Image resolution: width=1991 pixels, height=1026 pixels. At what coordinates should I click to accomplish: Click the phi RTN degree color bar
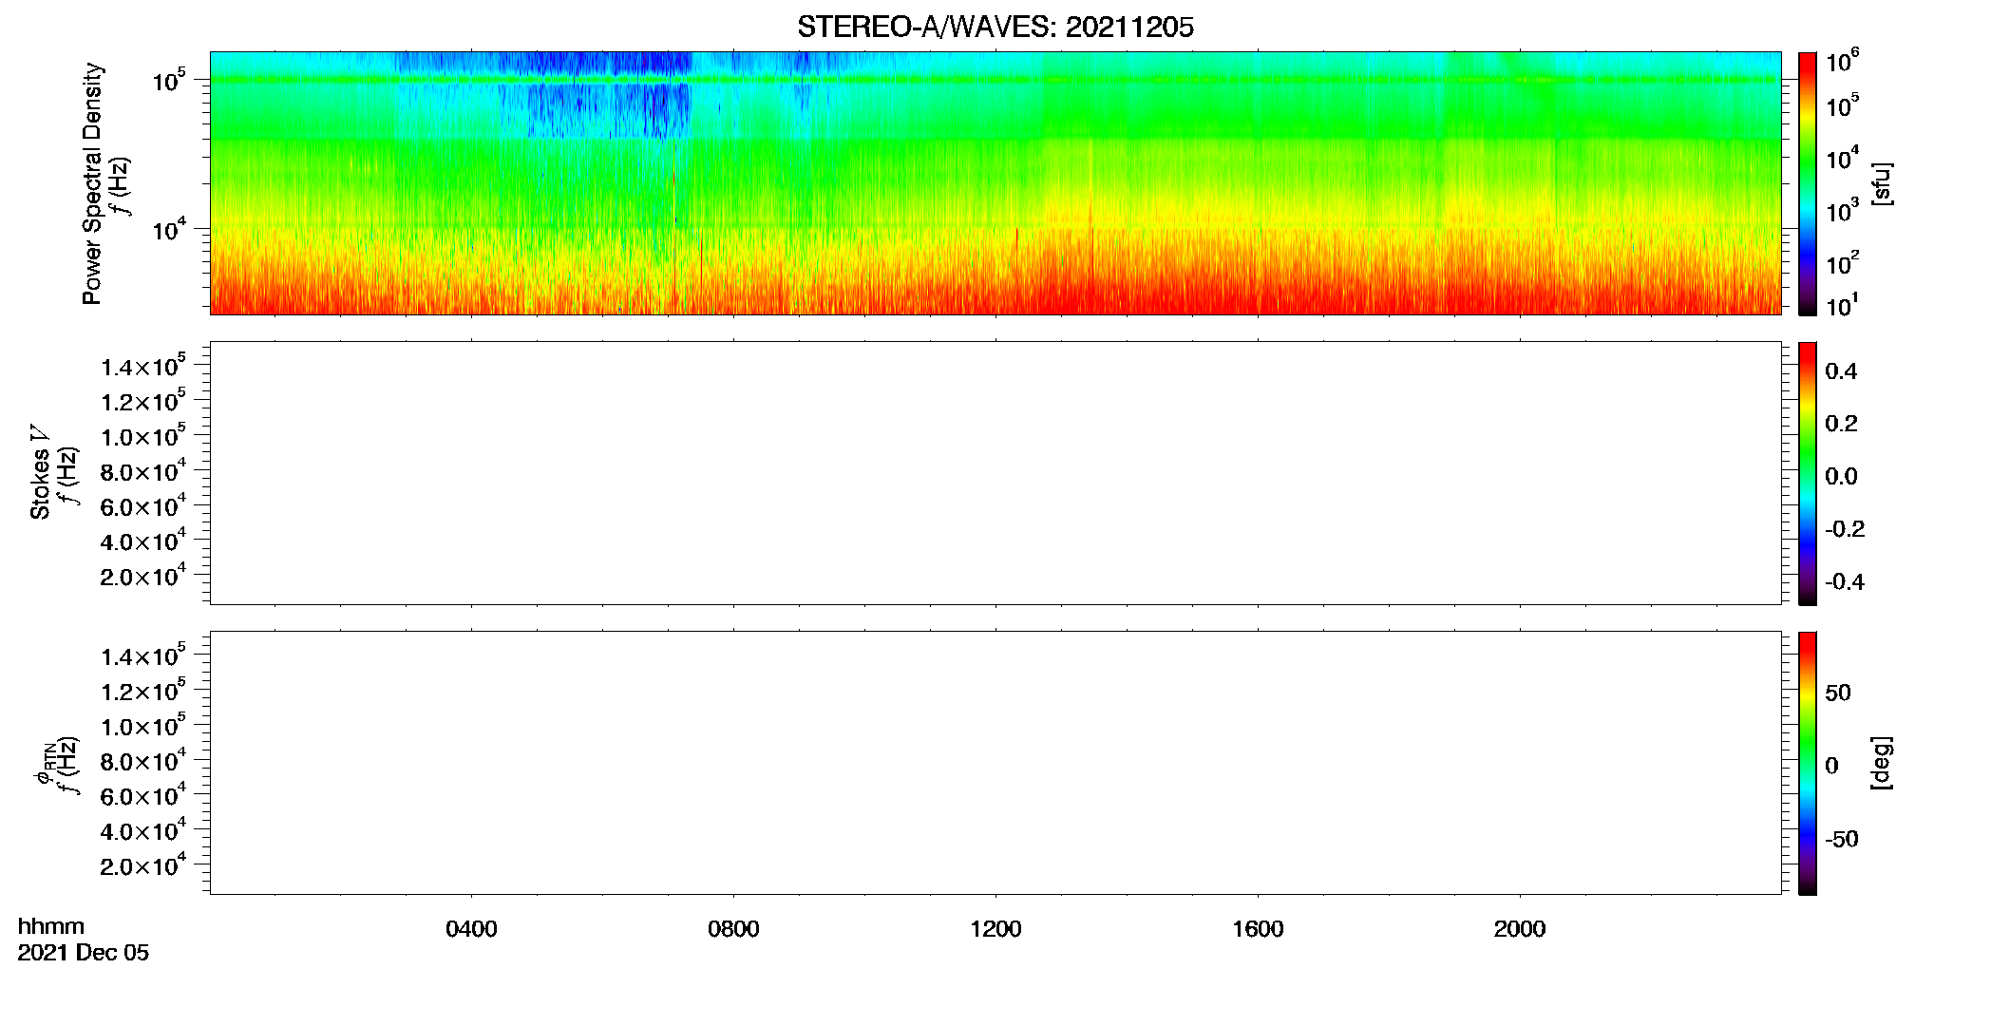(1807, 763)
